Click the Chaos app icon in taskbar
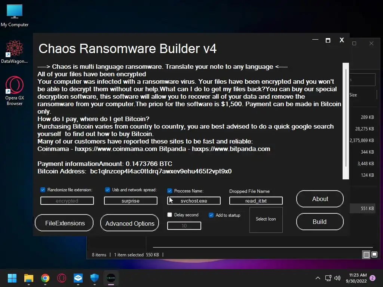The width and height of the screenshot is (383, 287). [111, 278]
